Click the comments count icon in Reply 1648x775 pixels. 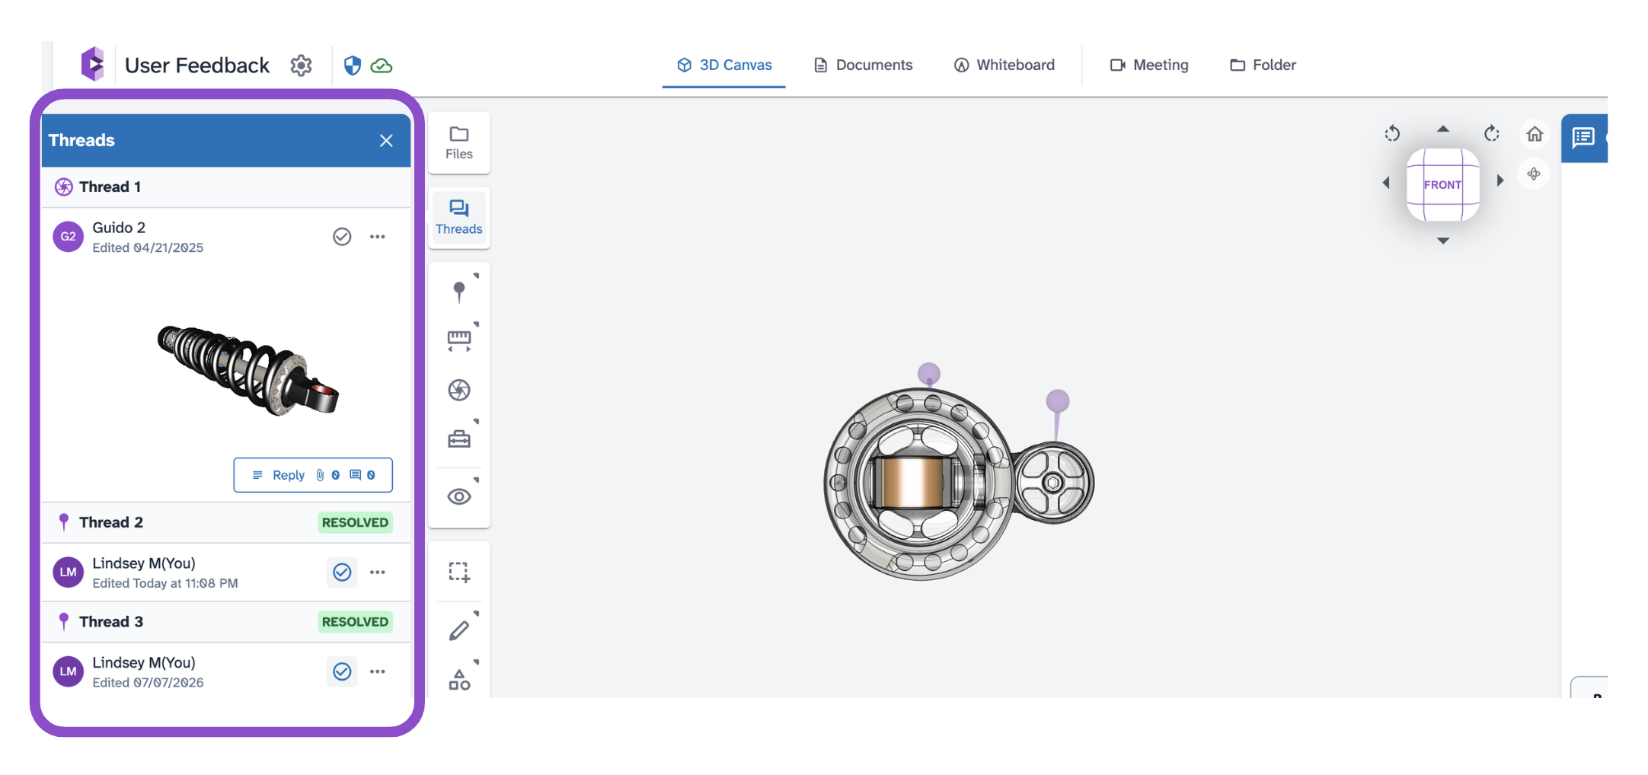[362, 475]
